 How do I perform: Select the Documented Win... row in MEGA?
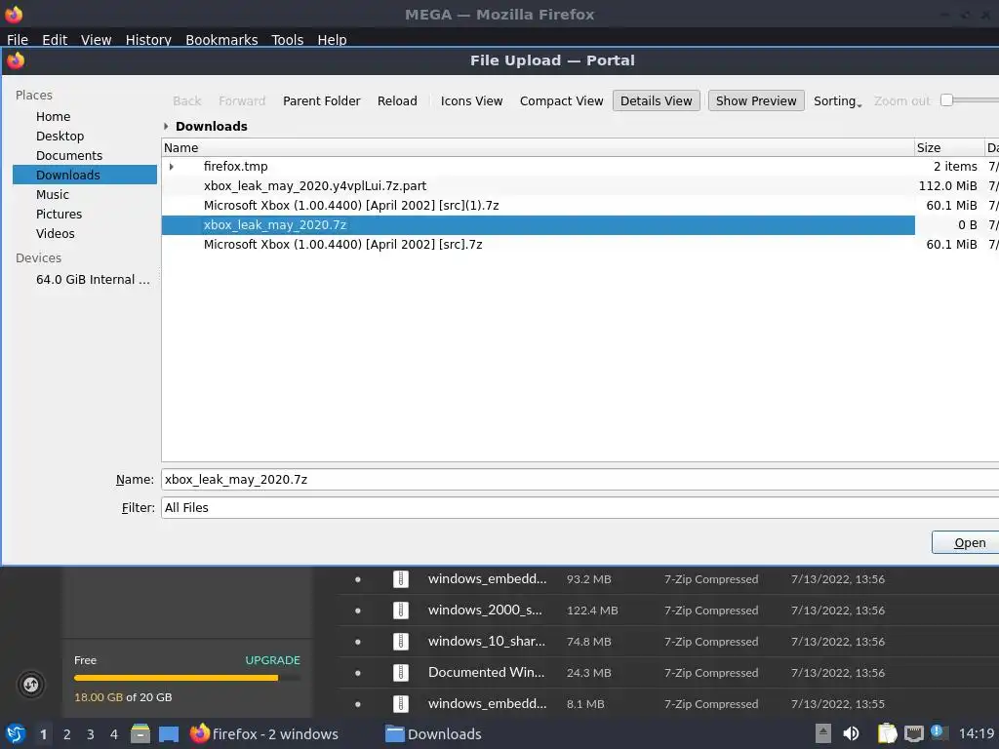[x=668, y=673]
